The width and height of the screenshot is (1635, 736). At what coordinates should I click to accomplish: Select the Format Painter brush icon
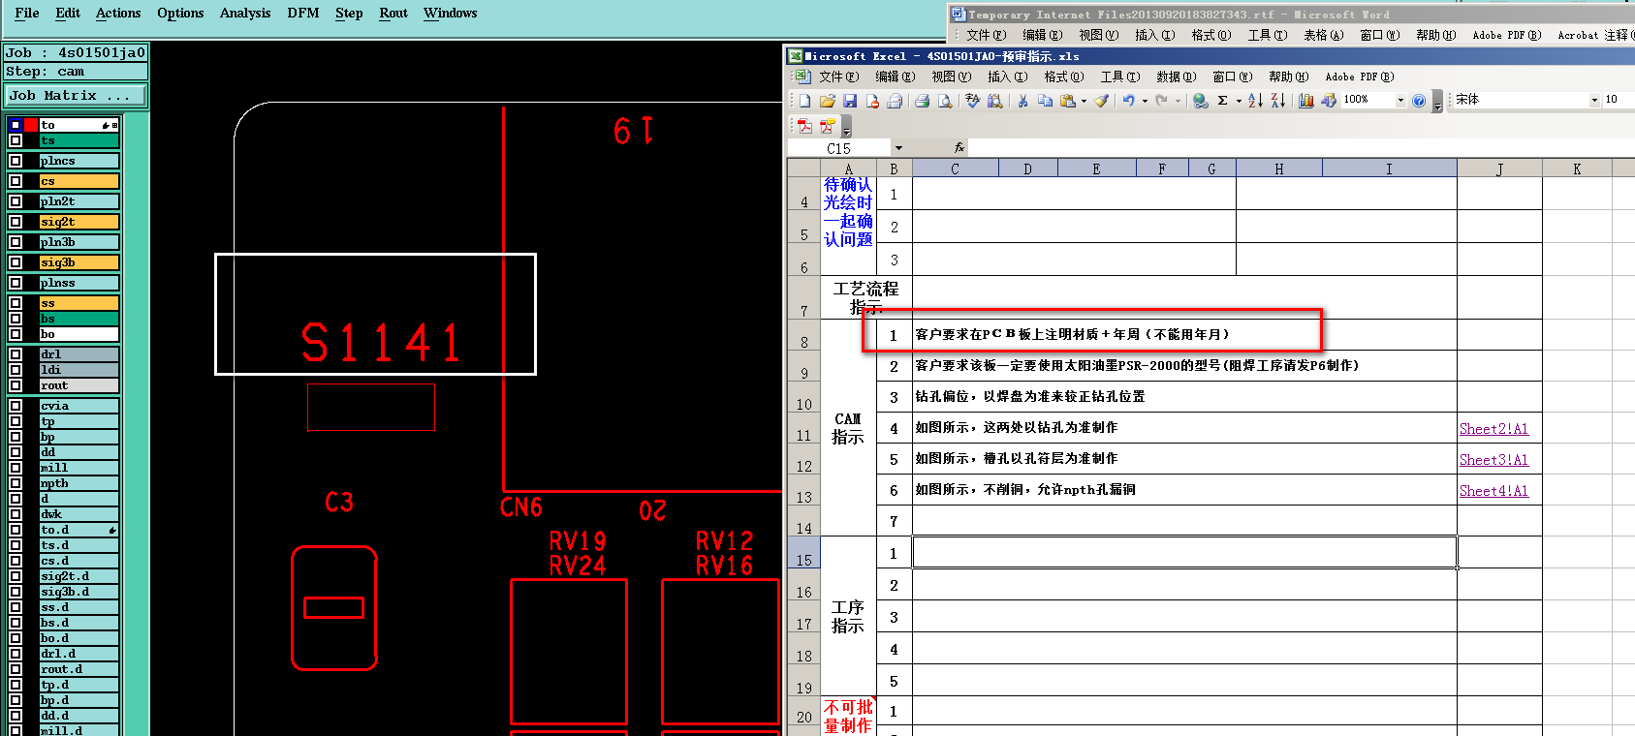pyautogui.click(x=1101, y=101)
